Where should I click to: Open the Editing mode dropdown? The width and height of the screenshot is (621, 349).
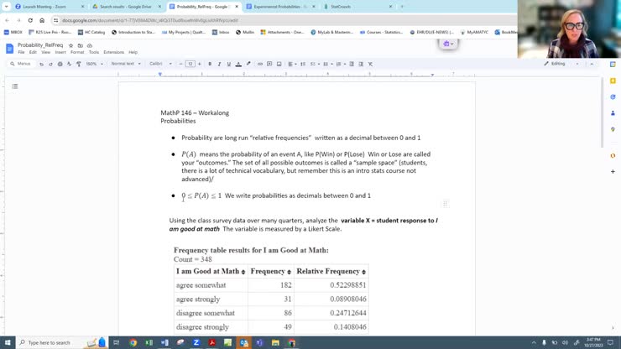(561, 64)
